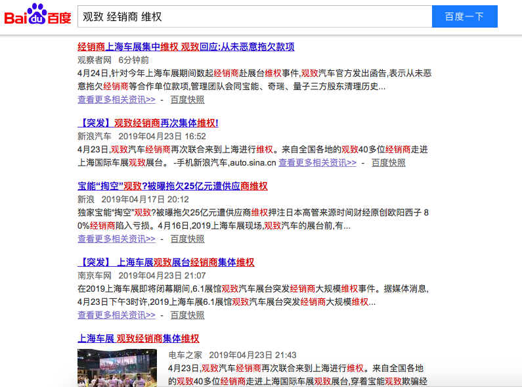This screenshot has height=387, width=522.
Task: Click source text 电车之家
Action: 185,355
